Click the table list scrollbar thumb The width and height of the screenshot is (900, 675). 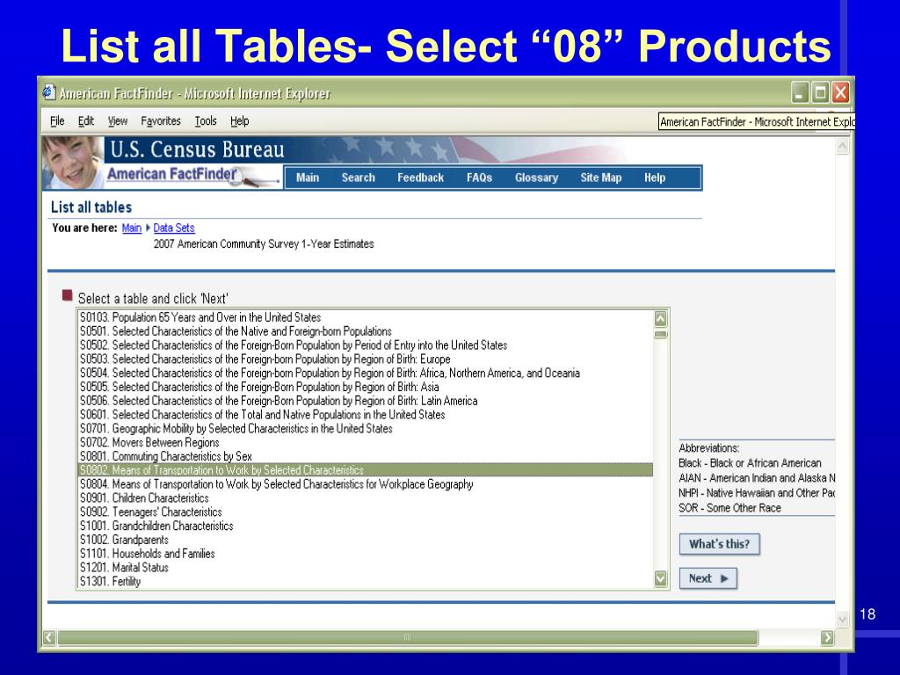click(x=661, y=335)
